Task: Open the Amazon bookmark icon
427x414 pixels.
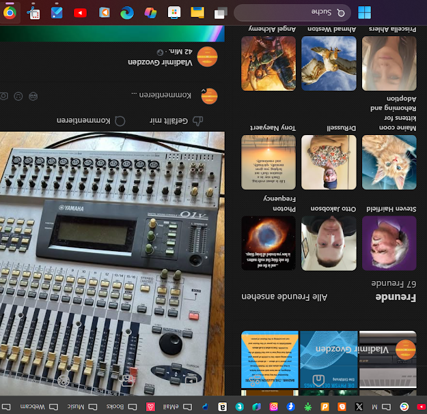Action: pos(222,406)
